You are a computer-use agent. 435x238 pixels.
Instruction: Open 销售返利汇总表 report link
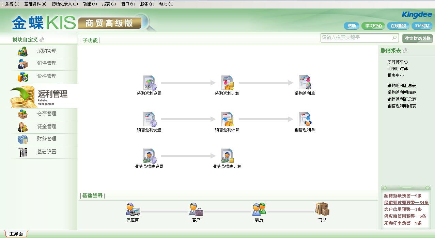pos(402,99)
